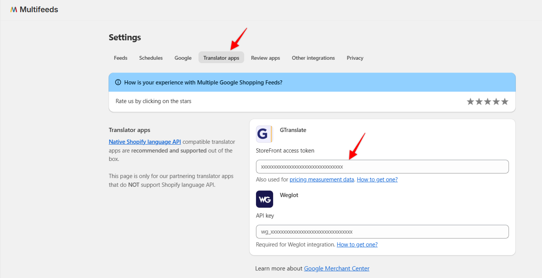Click the GTranslate app logo
This screenshot has width=542, height=278.
264,134
